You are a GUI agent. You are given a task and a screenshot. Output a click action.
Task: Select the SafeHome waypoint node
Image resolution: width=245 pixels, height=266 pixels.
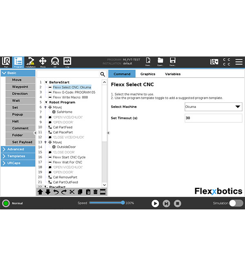(65, 112)
